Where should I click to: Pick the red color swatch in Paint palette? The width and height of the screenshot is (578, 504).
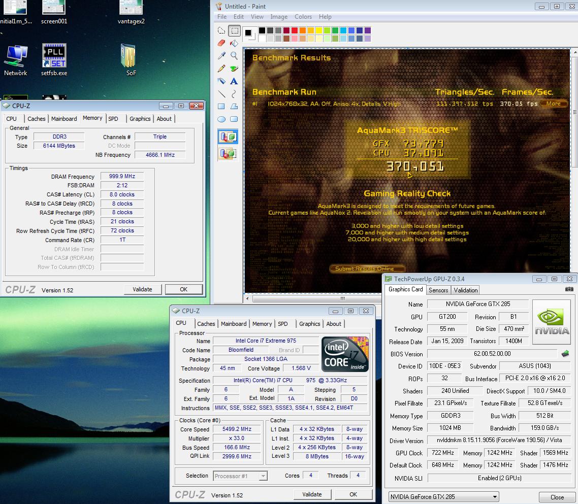295,30
